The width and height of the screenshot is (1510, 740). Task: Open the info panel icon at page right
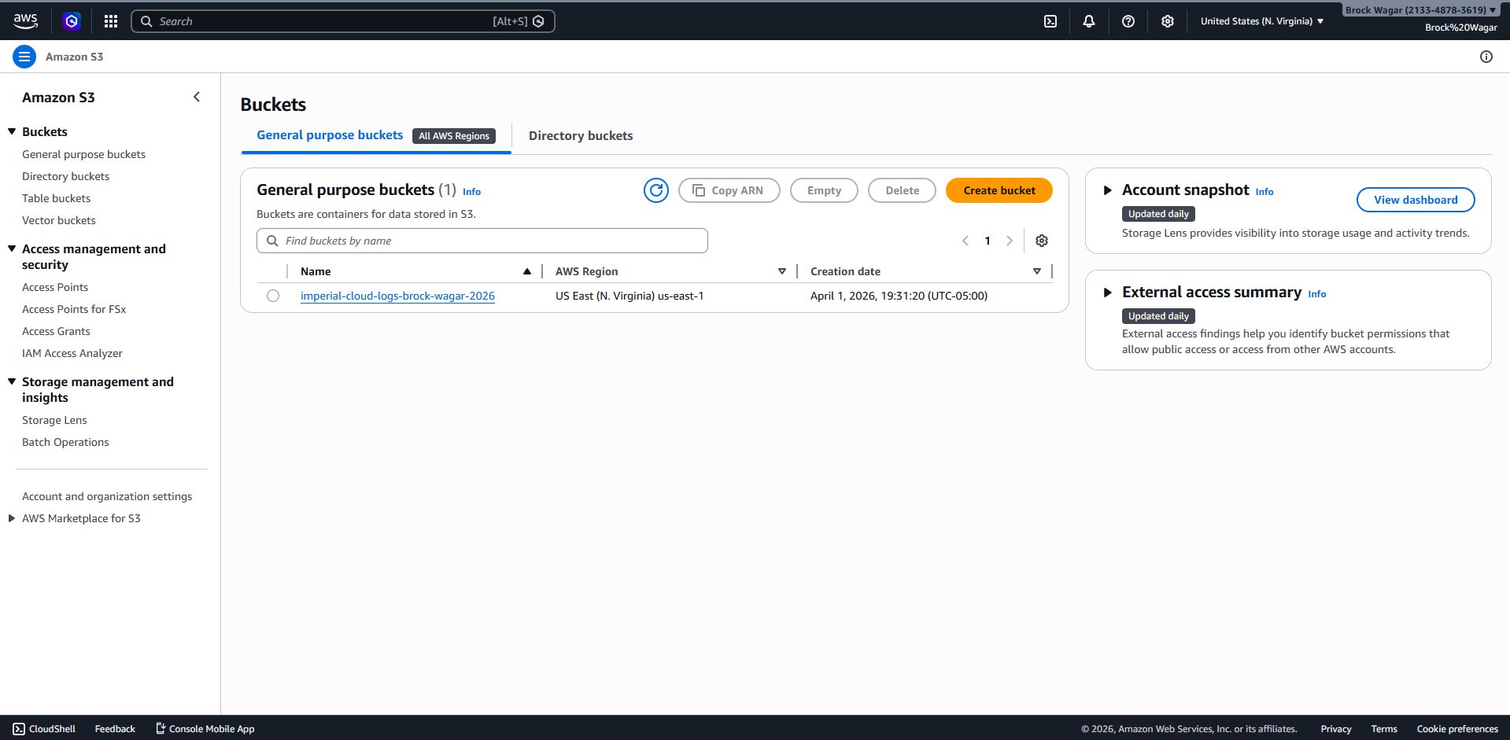(1486, 57)
